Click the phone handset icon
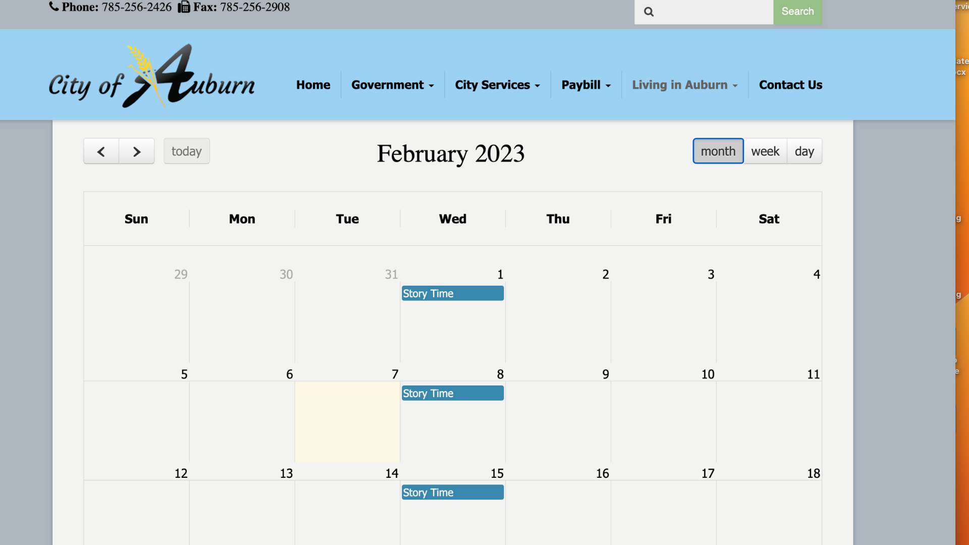The image size is (969, 545). click(54, 7)
